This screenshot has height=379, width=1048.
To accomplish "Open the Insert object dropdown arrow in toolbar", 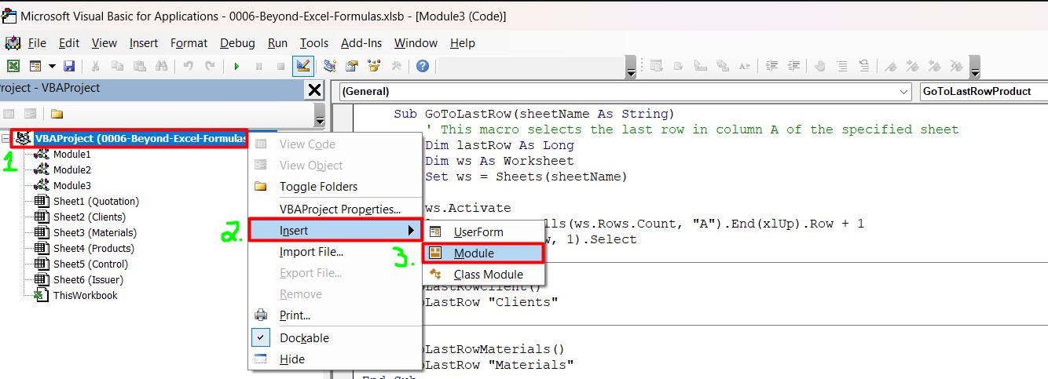I will [x=52, y=66].
